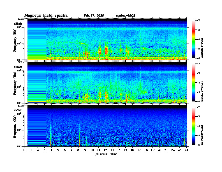The width and height of the screenshot is (222, 172).
Task: Click hour tick label '23' on time axis
Action: [x=180, y=150]
